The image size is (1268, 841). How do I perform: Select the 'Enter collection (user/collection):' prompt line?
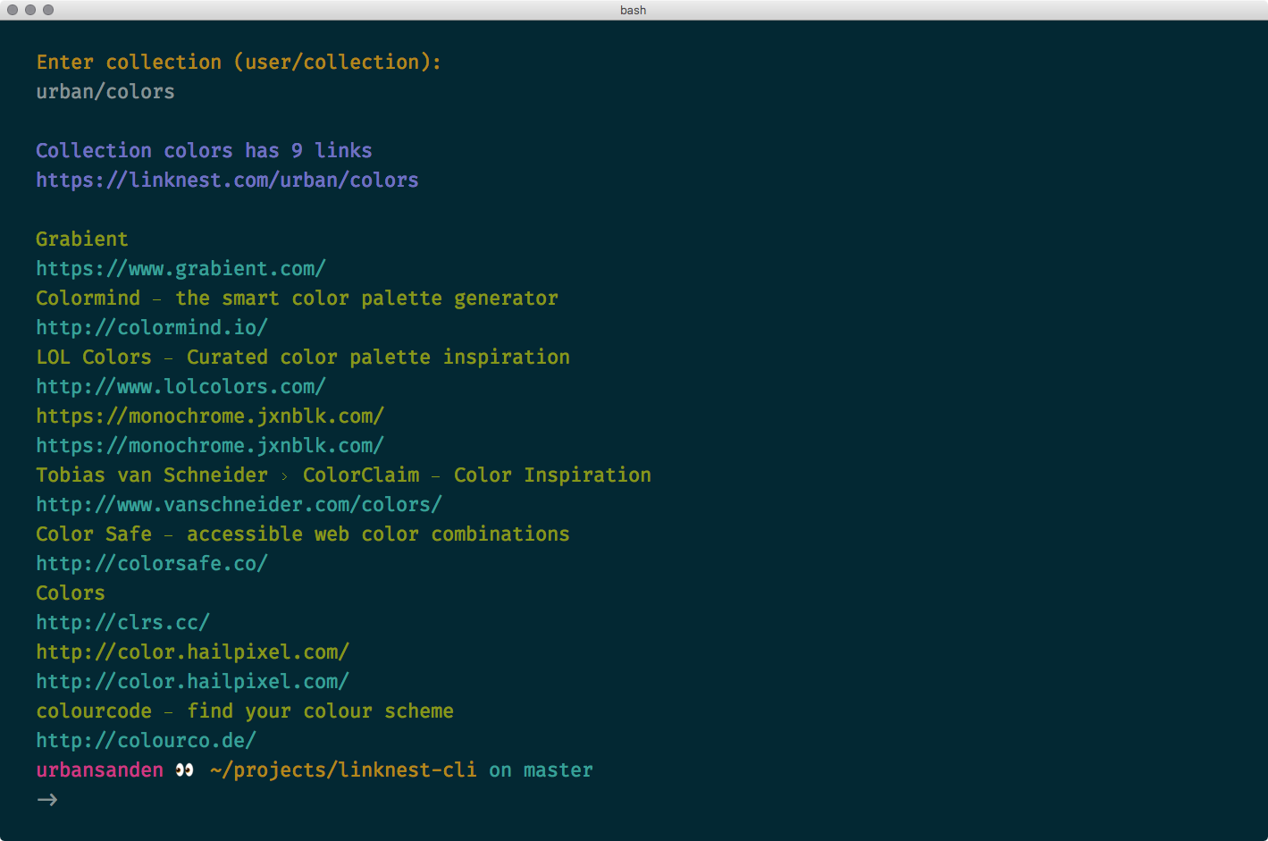tap(239, 62)
